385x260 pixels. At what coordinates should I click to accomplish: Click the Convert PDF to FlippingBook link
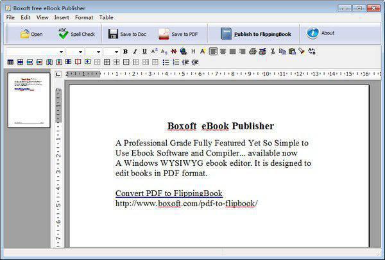coord(169,193)
